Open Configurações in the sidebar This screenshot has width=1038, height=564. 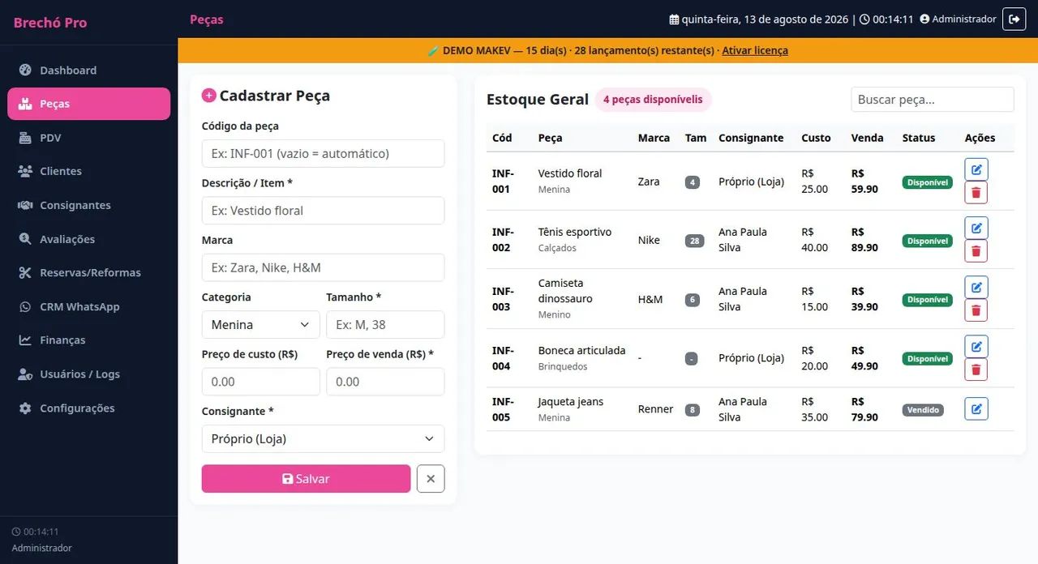pos(89,408)
